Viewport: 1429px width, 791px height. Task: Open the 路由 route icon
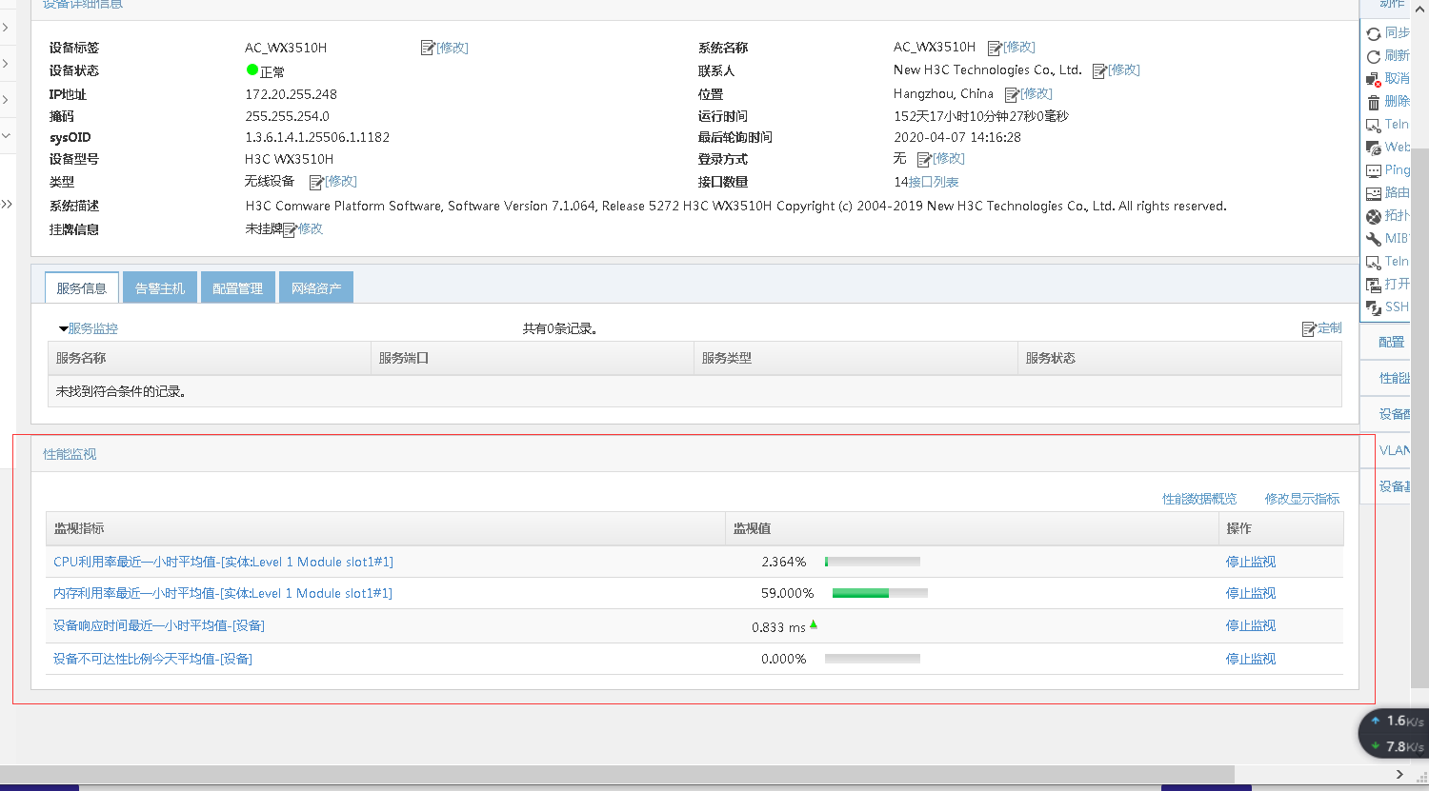click(1374, 193)
